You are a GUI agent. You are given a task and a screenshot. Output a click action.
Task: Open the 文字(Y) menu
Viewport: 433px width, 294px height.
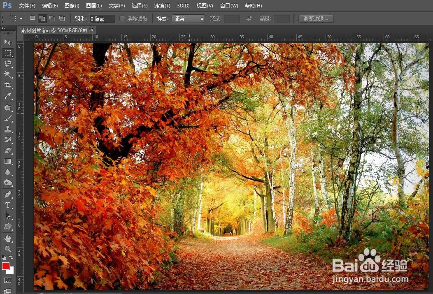[x=116, y=5]
